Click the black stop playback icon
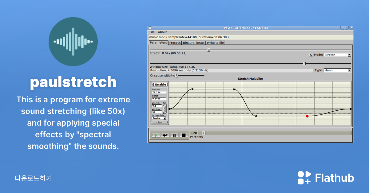Image resolution: width=369 pixels, height=193 pixels. point(184,135)
